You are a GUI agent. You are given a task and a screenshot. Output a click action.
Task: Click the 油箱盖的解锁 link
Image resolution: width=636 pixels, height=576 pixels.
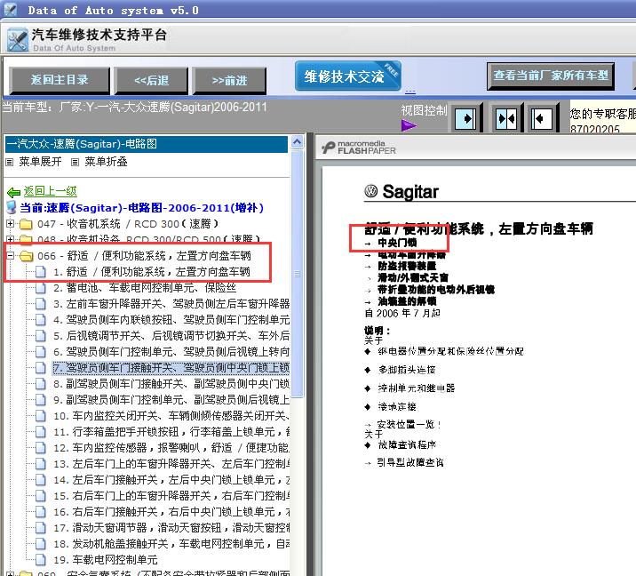(x=407, y=301)
